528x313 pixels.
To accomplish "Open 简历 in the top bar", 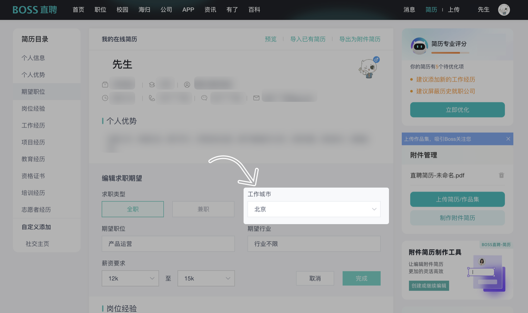I will tap(431, 10).
